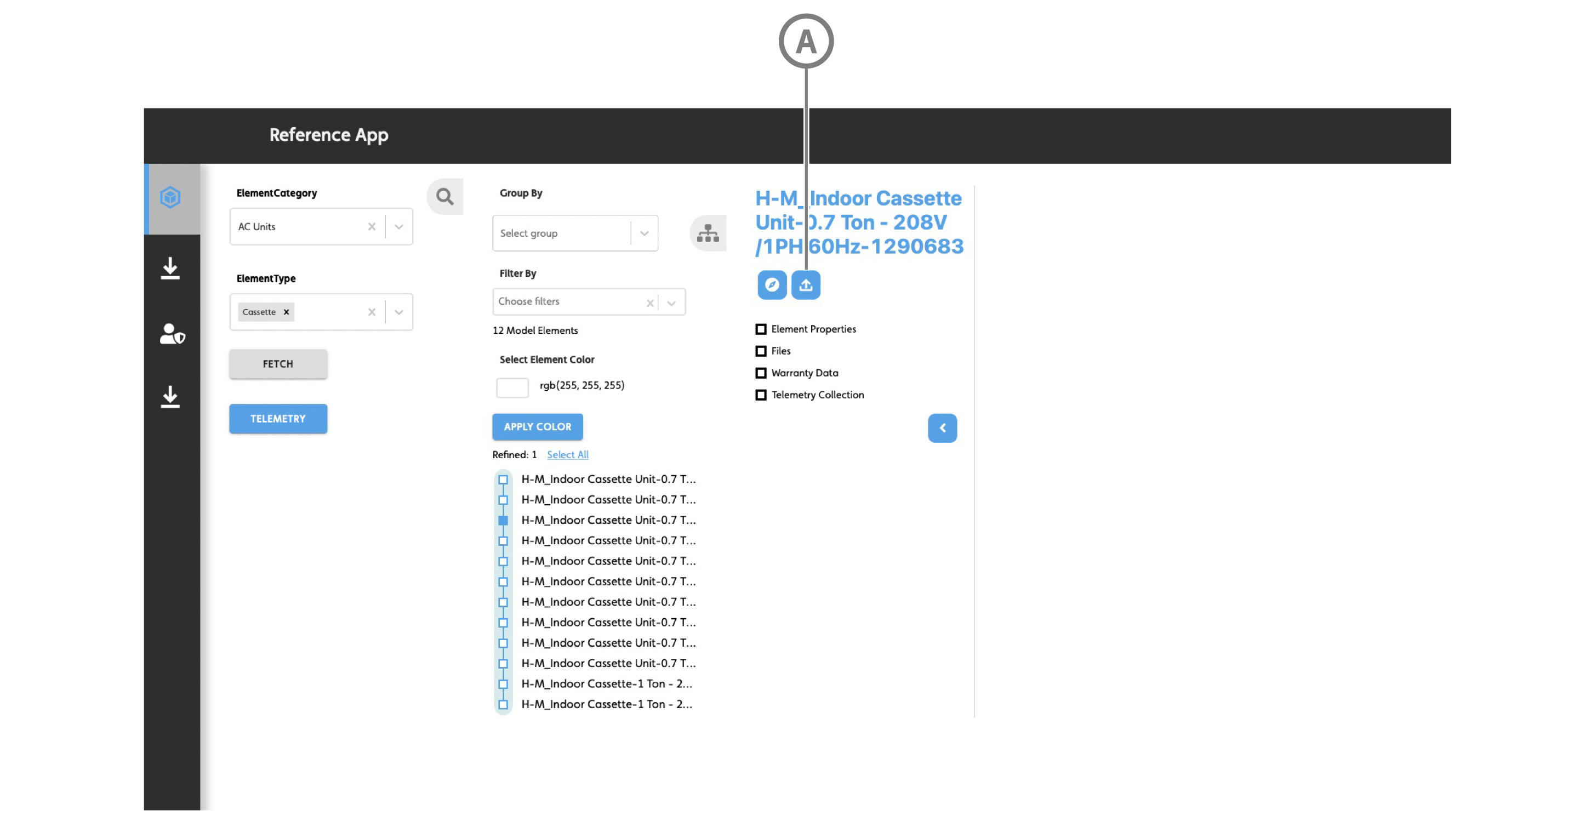Image resolution: width=1585 pixels, height=821 pixels.
Task: Click the compass navigate icon button
Action: pyautogui.click(x=772, y=286)
